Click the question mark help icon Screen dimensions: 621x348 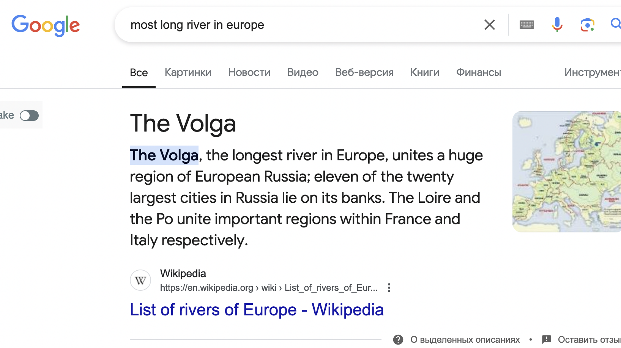click(x=398, y=340)
